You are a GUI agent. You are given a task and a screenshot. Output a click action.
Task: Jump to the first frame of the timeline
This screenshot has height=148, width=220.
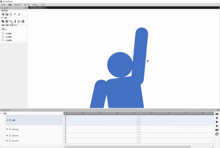(x=217, y=114)
